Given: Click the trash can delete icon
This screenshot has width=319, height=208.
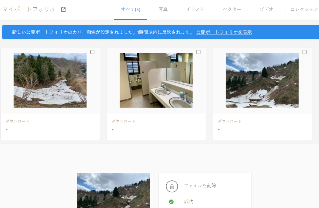Looking at the screenshot, I should point(172,186).
